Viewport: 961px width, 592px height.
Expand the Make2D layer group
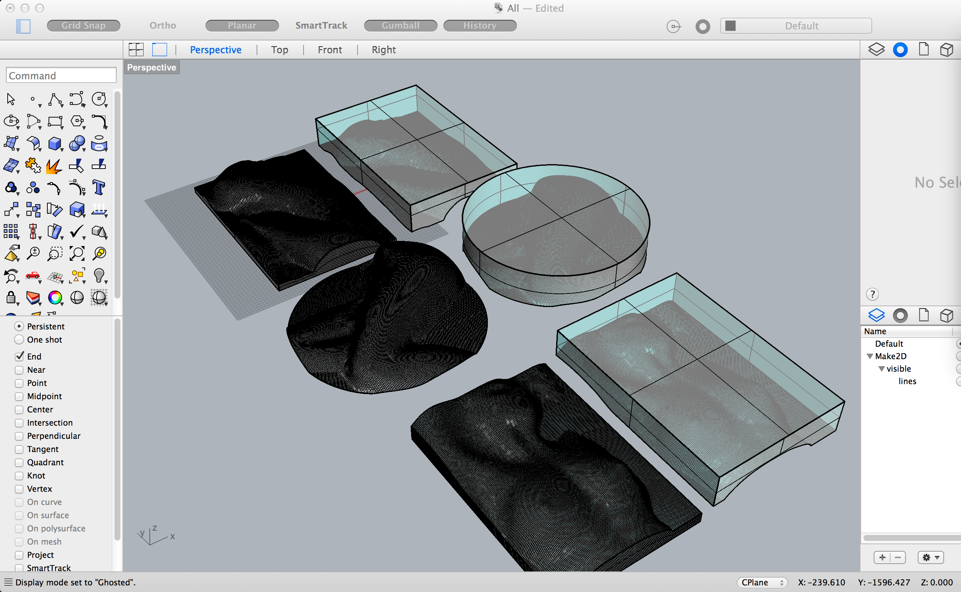[x=871, y=356]
